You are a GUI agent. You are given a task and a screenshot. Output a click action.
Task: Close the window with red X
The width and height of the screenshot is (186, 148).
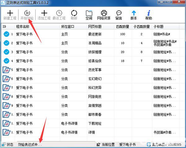click(179, 2)
